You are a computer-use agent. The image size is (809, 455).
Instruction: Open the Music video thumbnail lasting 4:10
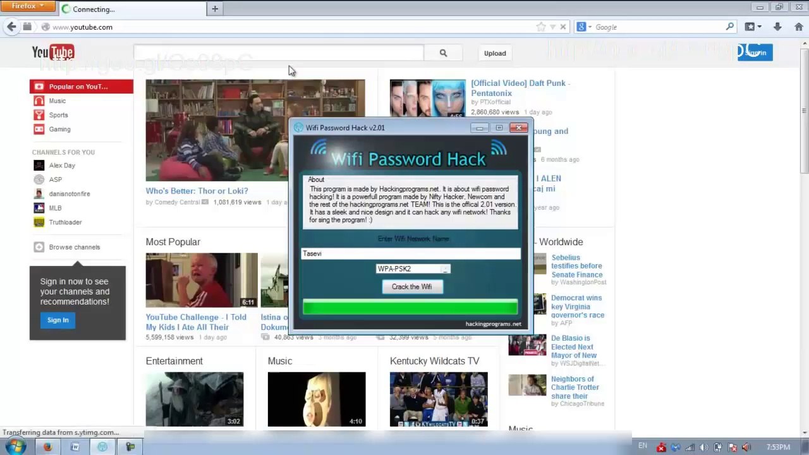[316, 399]
